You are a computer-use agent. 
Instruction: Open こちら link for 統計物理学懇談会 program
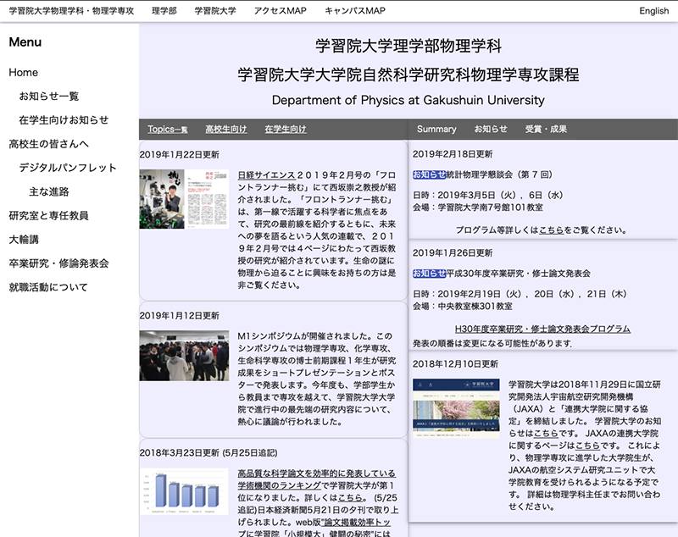[552, 230]
